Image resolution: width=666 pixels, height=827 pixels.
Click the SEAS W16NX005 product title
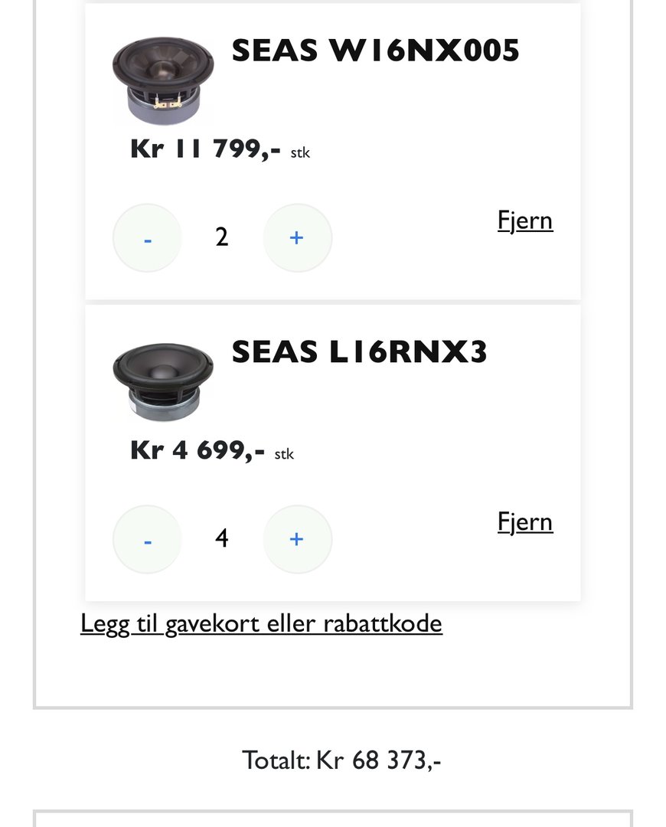pyautogui.click(x=375, y=51)
